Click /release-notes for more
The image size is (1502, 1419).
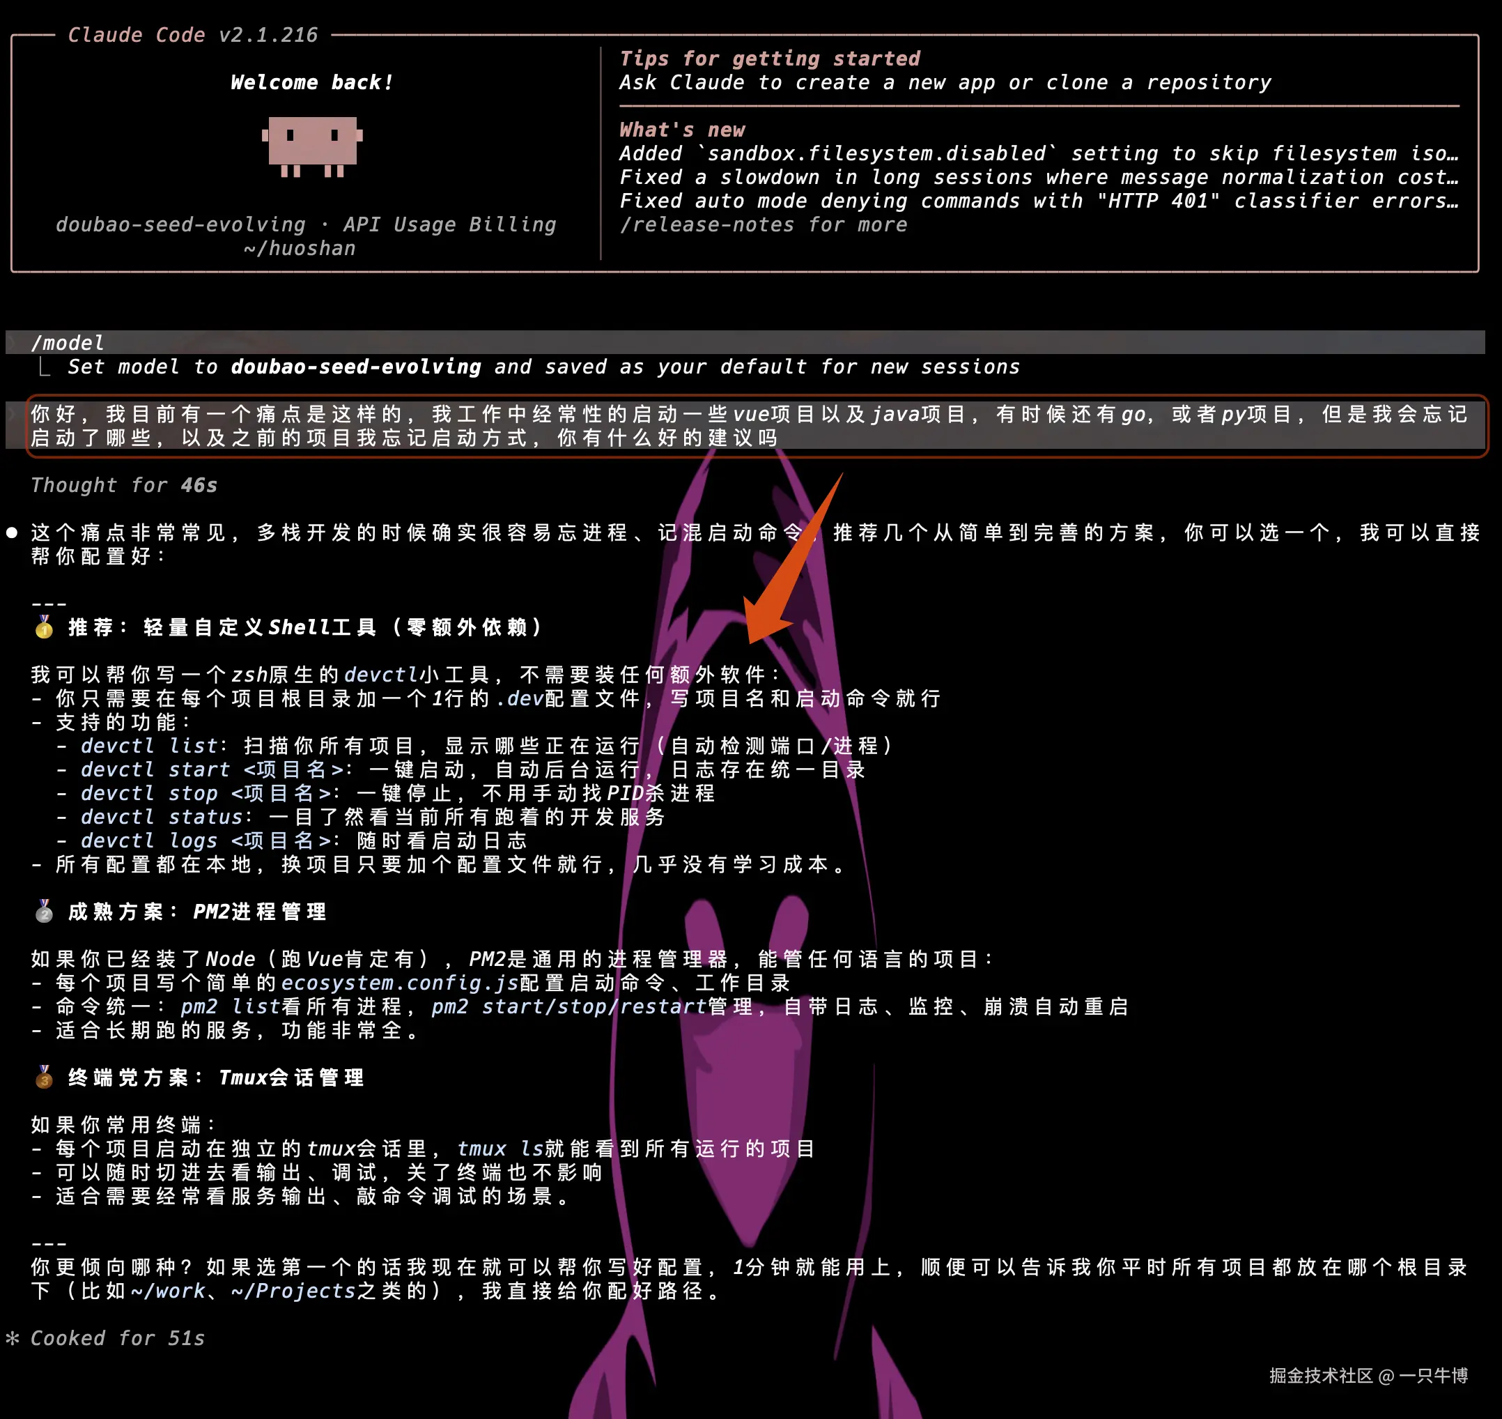[x=763, y=224]
